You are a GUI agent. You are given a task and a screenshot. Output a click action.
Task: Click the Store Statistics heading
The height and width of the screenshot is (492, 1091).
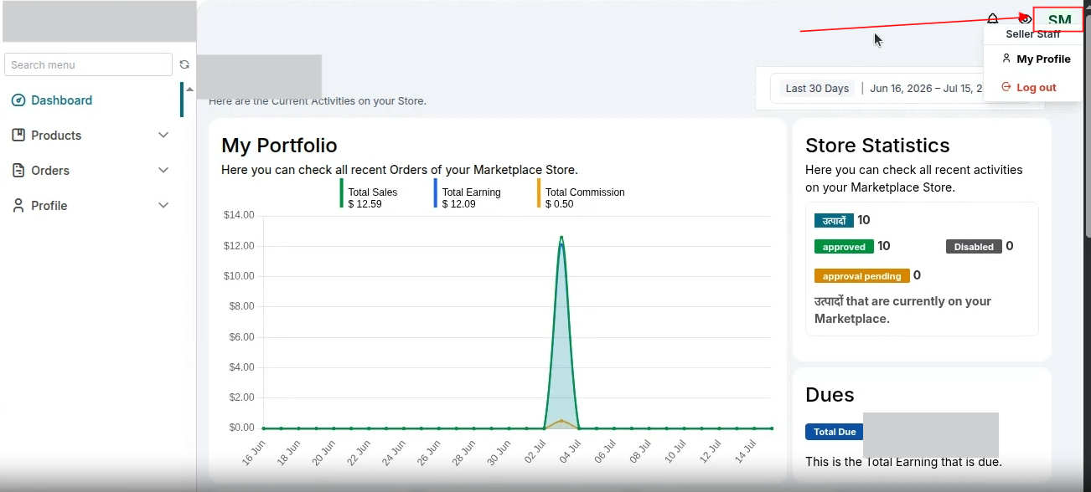click(x=877, y=146)
